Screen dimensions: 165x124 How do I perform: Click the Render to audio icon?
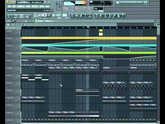[x=105, y=15]
